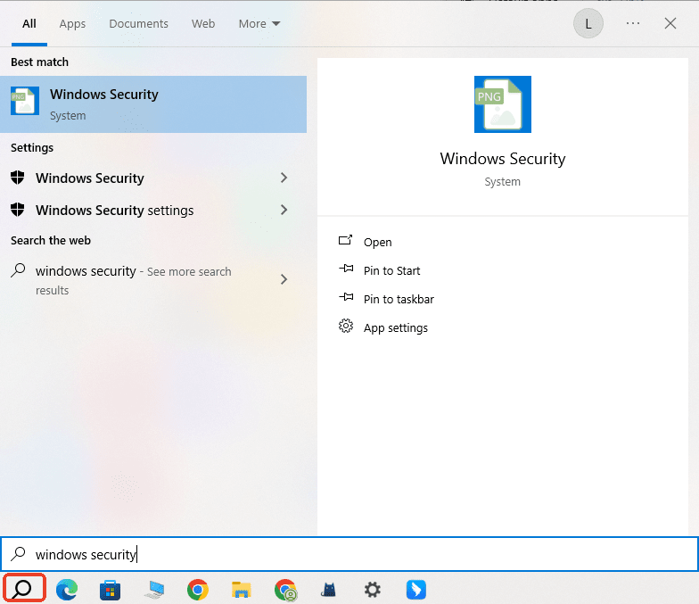
Task: Choose Pin to taskbar
Action: pyautogui.click(x=399, y=299)
